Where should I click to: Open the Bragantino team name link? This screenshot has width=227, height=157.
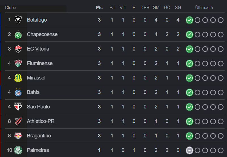(x=39, y=136)
